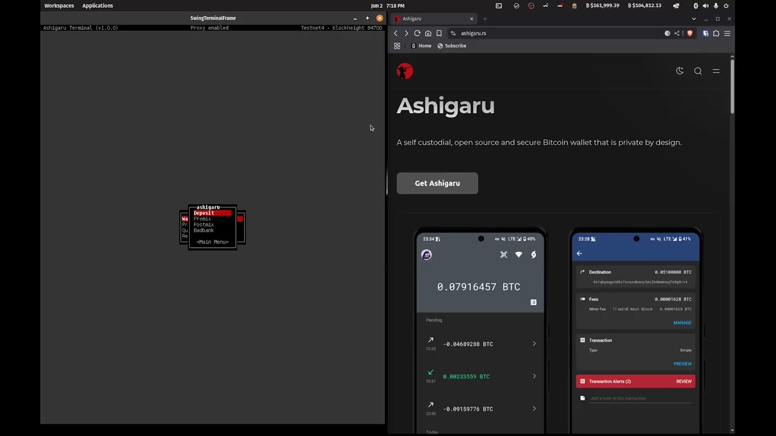Click the right phone transaction screenshot
Image resolution: width=776 pixels, height=436 pixels.
635,330
